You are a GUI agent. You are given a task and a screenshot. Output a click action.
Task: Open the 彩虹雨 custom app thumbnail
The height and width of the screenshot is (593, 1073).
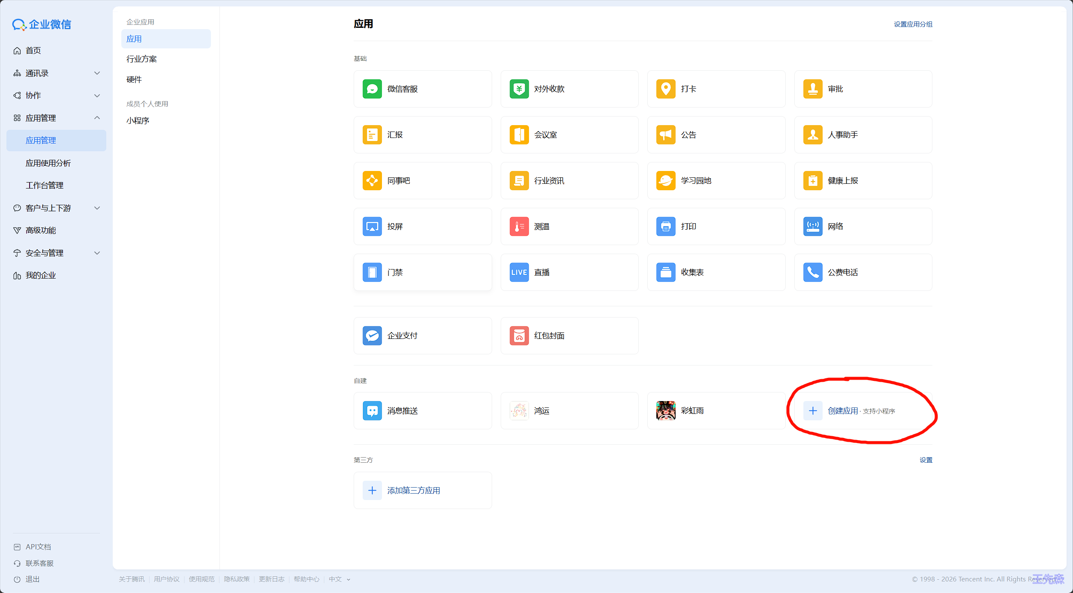pyautogui.click(x=666, y=411)
